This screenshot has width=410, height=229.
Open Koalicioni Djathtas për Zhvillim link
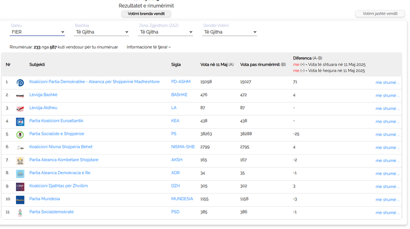[x=59, y=186]
